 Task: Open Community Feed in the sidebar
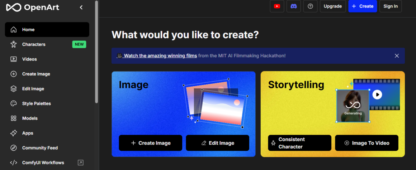(x=47, y=148)
